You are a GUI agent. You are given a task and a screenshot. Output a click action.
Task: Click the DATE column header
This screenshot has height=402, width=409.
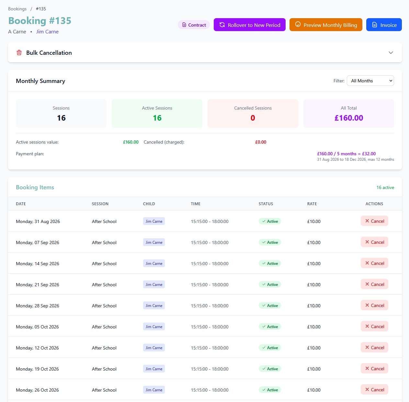[21, 204]
